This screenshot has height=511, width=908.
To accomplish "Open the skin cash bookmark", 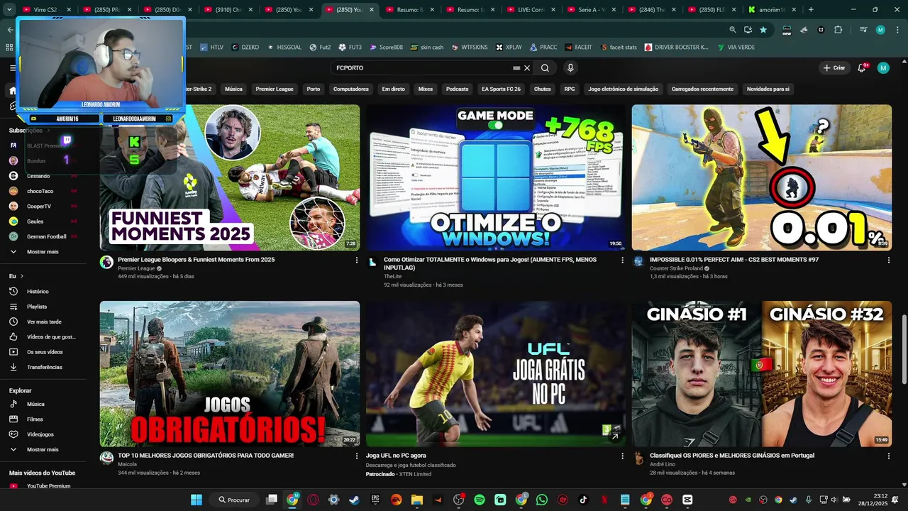I will pos(426,48).
